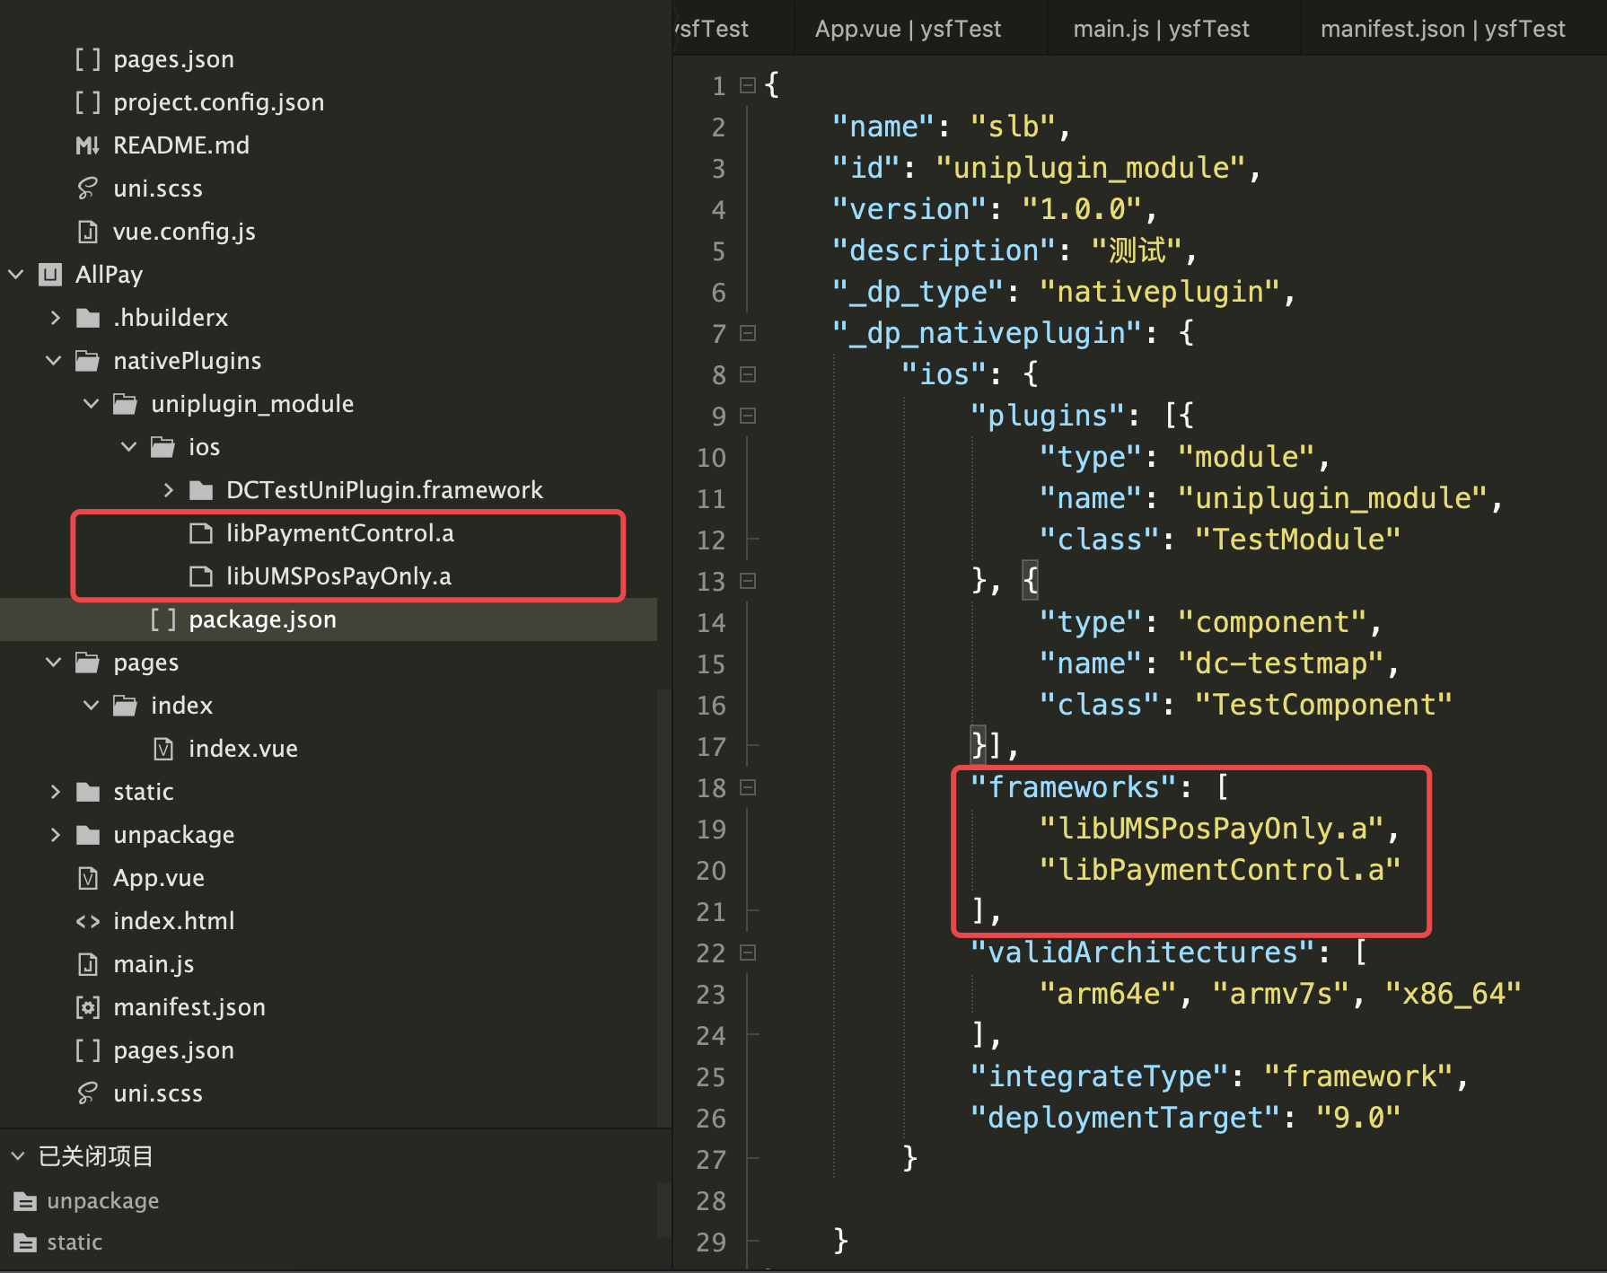Collapse the nativePlugins folder

click(54, 361)
